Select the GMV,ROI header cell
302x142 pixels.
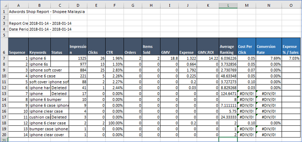click(x=208, y=46)
